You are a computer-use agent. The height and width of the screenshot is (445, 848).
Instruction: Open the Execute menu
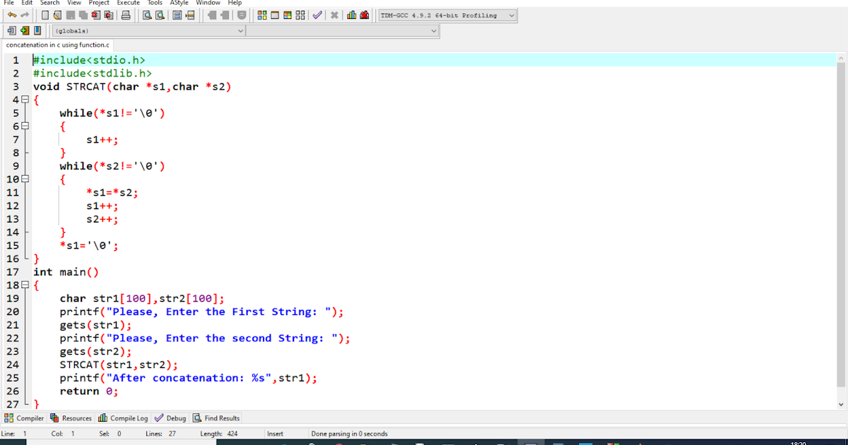tap(129, 3)
